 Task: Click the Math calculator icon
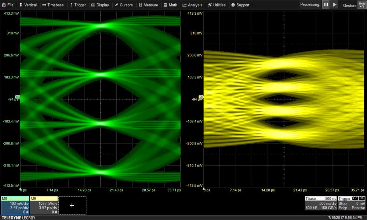166,5
